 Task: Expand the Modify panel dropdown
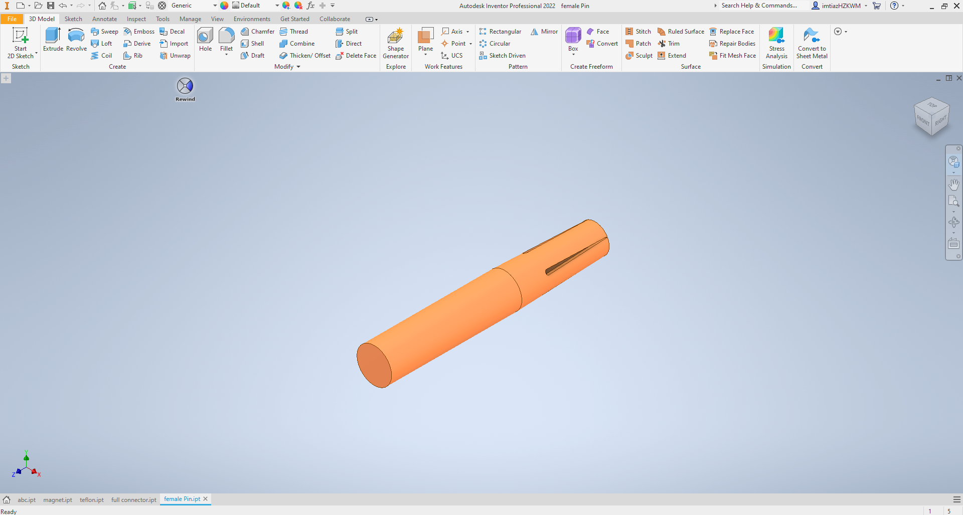pos(297,67)
